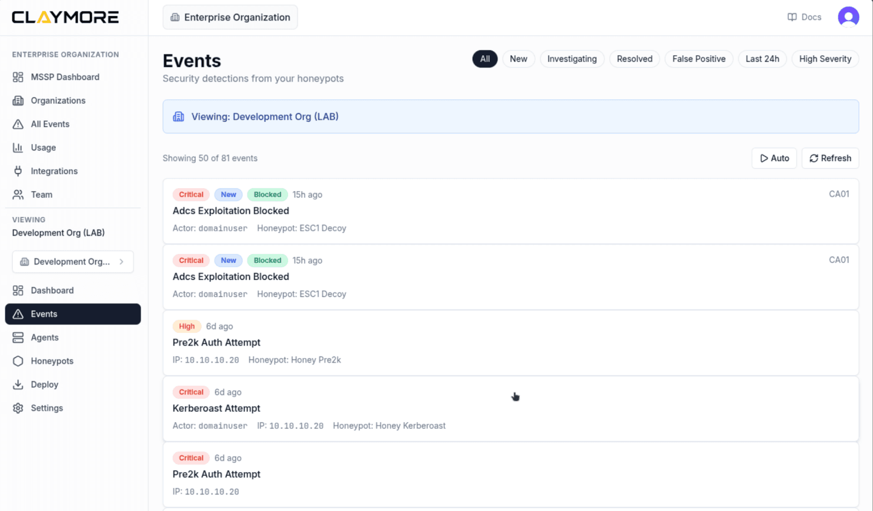Filter events by False Positive
Screen dimensions: 873x511
(699, 59)
